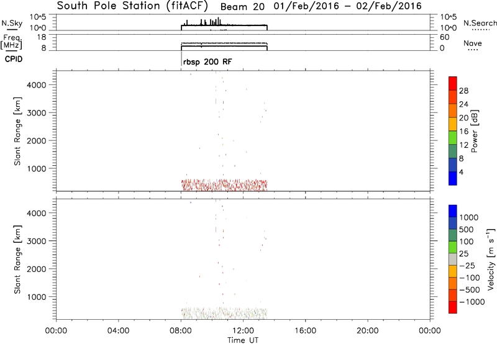Click the "-25" velocity colorbar value

click(467, 266)
